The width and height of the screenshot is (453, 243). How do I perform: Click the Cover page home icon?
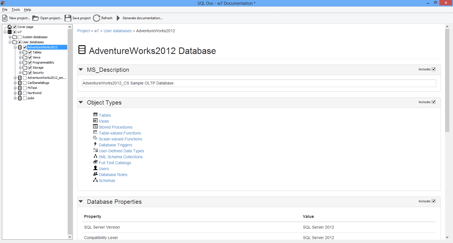tap(10, 27)
